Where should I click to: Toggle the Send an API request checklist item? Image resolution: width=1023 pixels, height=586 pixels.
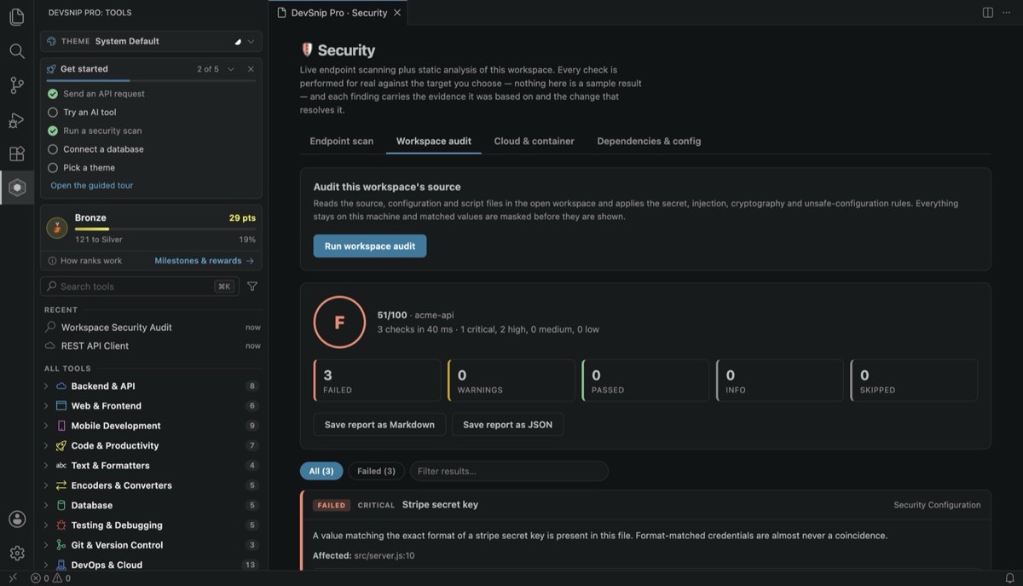pos(53,94)
